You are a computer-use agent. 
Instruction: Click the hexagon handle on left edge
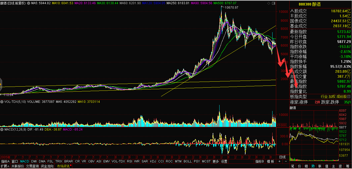[1, 84]
